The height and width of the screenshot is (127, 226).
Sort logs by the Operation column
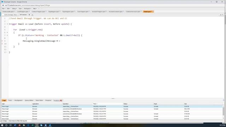77,104
